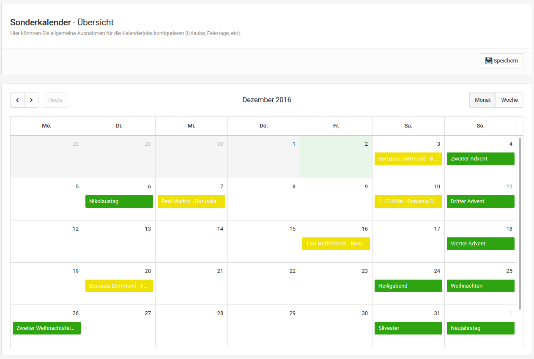534x359 pixels.
Task: Open the Nikolaustag event
Action: click(119, 201)
